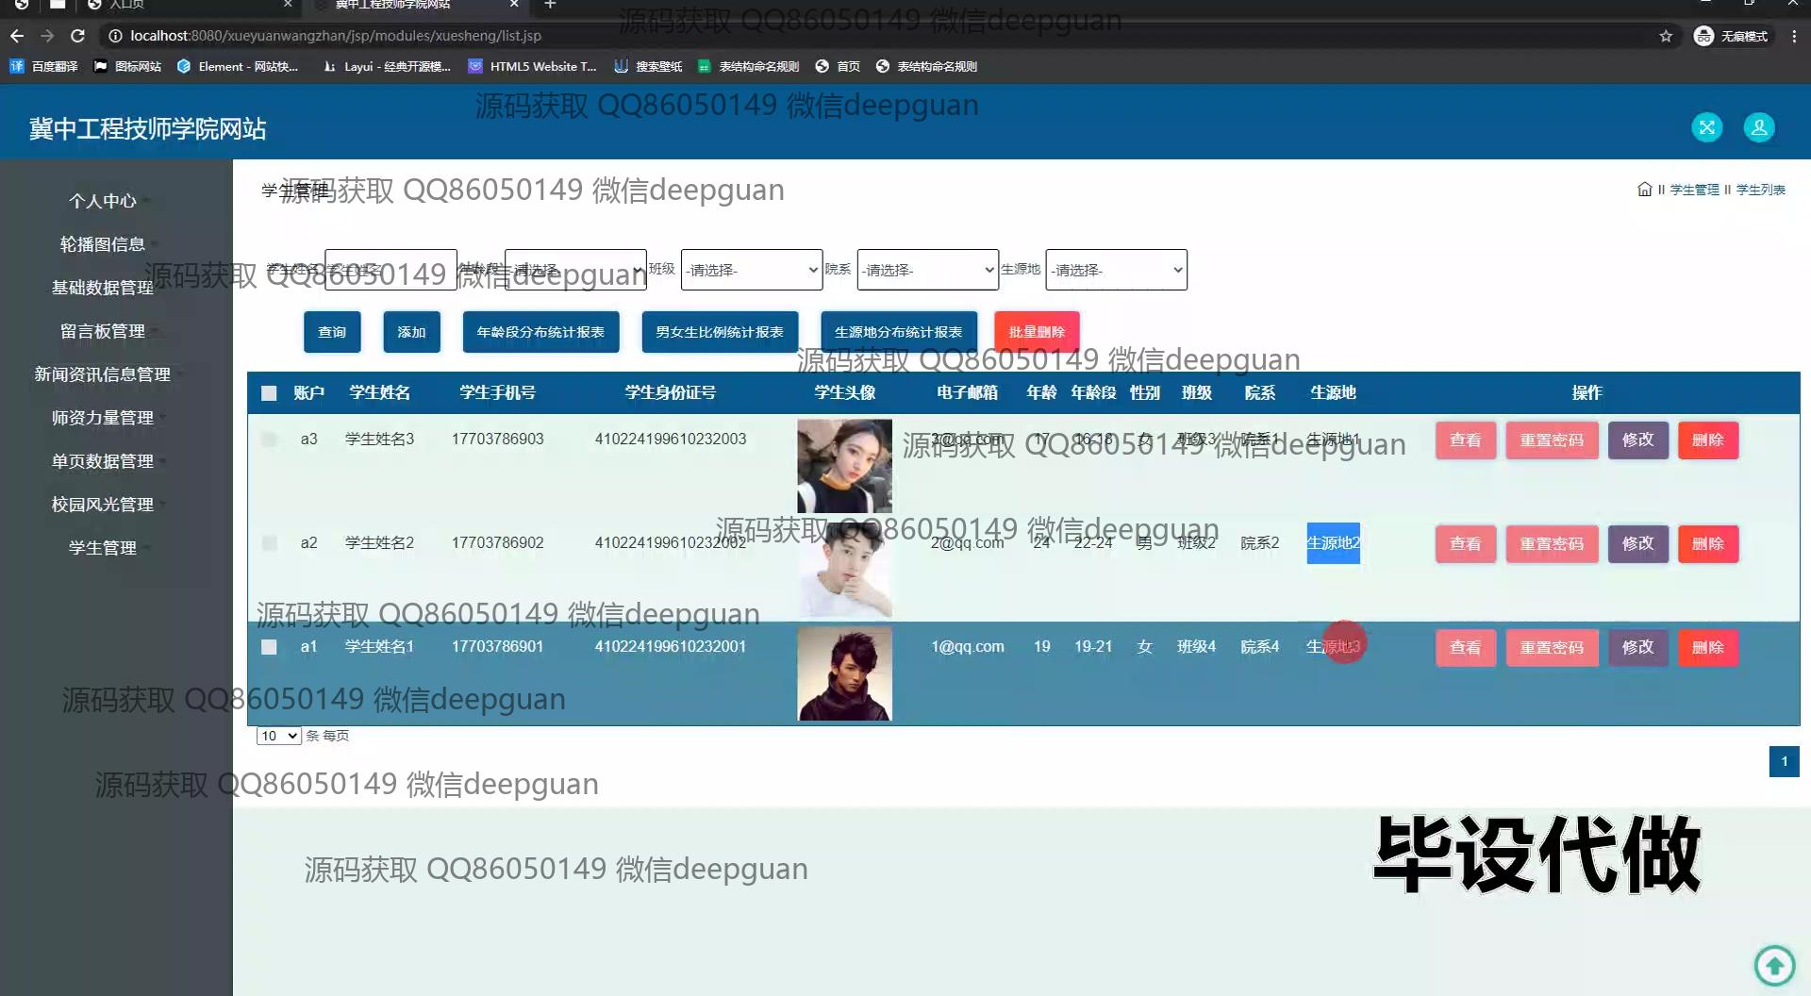
Task: Reload the page with browser refresh icon
Action: coord(78,36)
